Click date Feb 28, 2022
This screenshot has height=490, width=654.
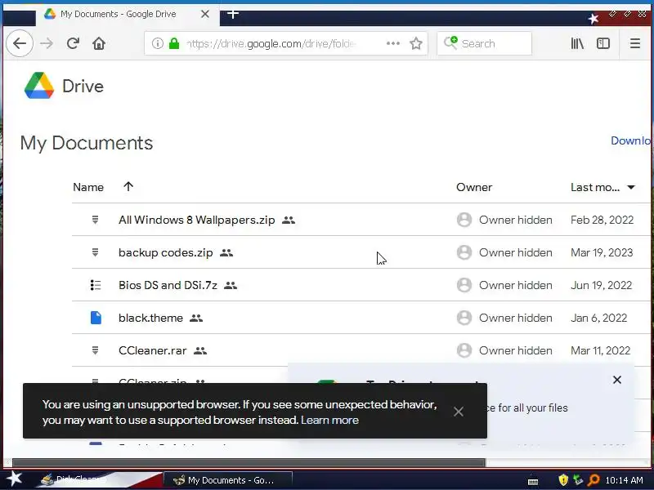pos(602,220)
